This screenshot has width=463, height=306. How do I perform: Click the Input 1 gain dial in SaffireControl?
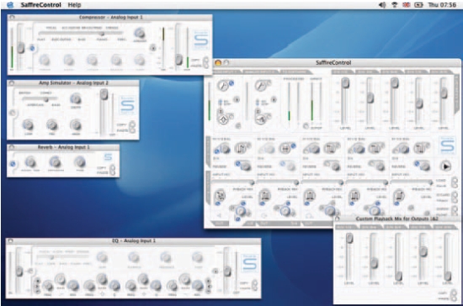[x=223, y=85]
